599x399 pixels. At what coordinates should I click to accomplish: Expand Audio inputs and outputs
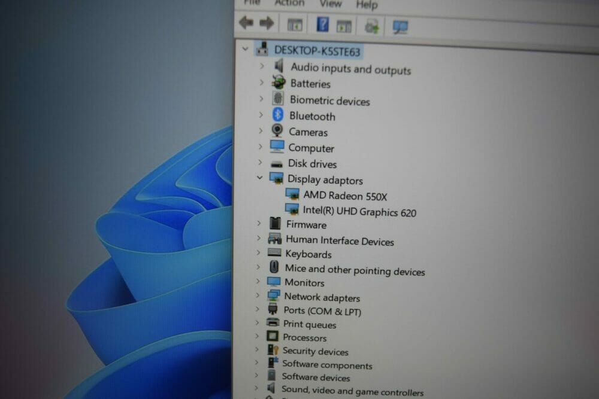pyautogui.click(x=262, y=66)
